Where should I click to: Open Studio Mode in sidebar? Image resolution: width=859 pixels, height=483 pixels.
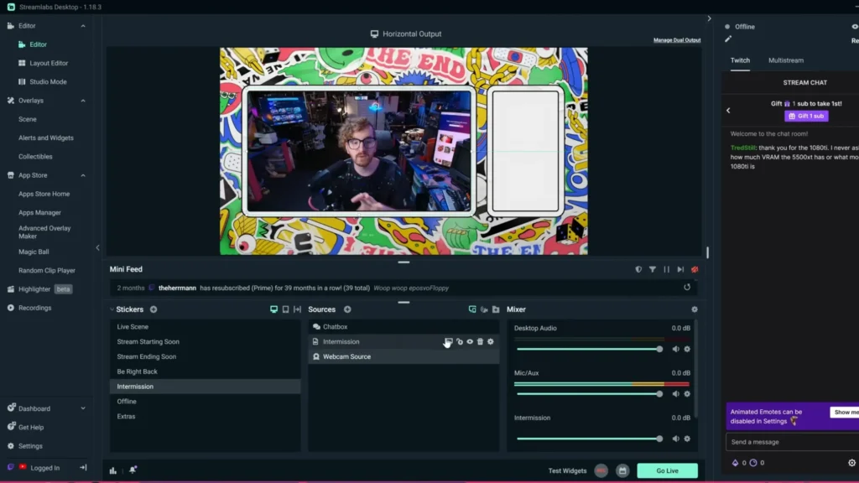(x=48, y=81)
